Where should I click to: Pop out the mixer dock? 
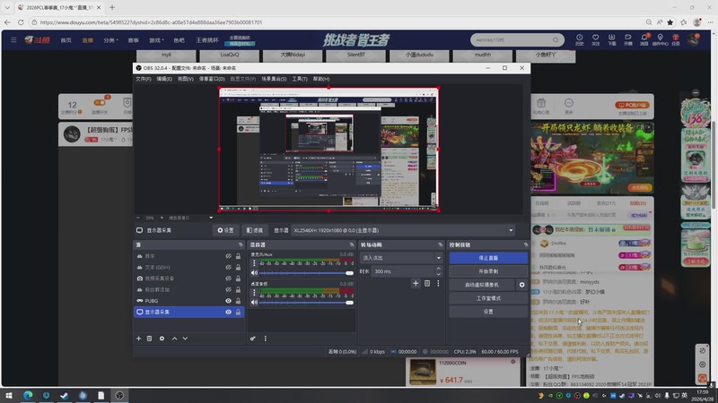(351, 244)
